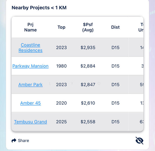155x151 pixels.
Task: Follow the Amber Park link
Action: click(30, 85)
